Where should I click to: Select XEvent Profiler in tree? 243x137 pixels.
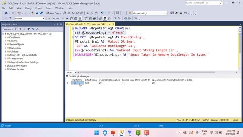pyautogui.click(x=17, y=69)
